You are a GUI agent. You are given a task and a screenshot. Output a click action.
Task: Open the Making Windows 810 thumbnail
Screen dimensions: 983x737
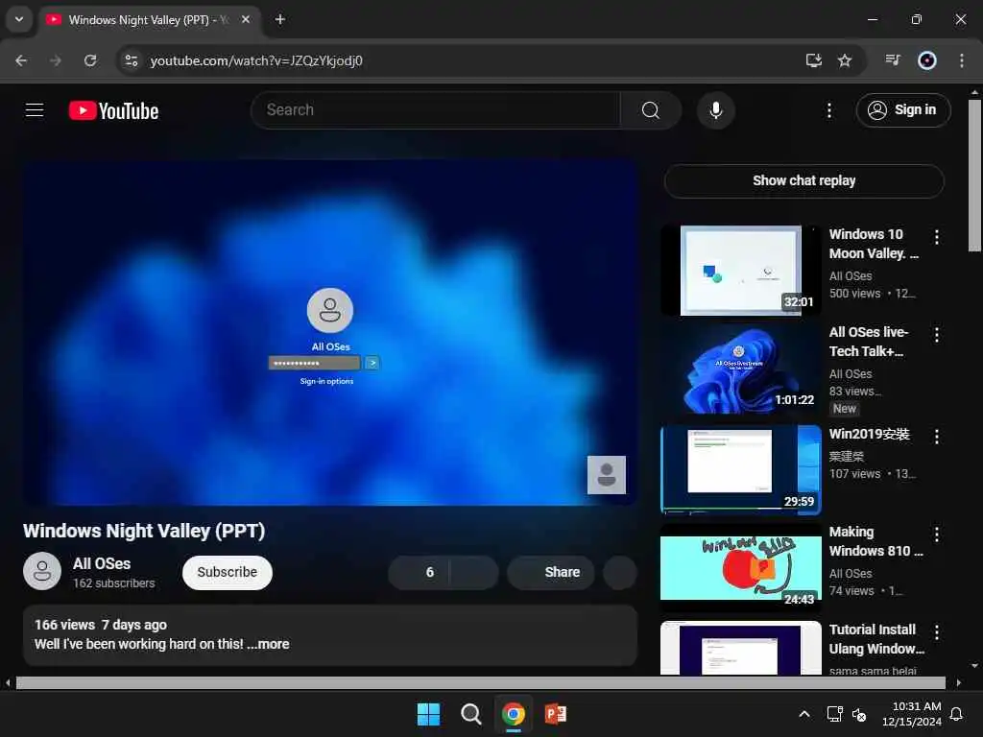(740, 567)
